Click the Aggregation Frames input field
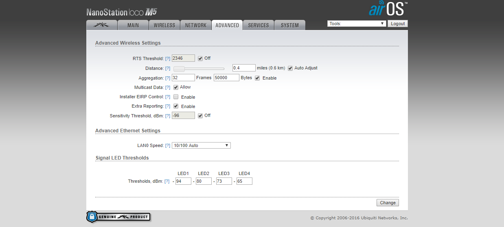The height and width of the screenshot is (227, 504). (x=183, y=78)
